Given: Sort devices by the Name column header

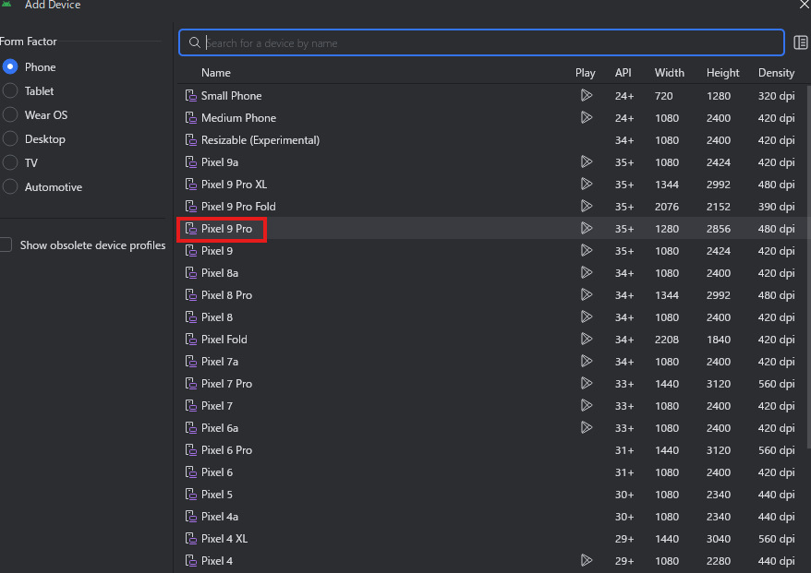Looking at the screenshot, I should 215,73.
